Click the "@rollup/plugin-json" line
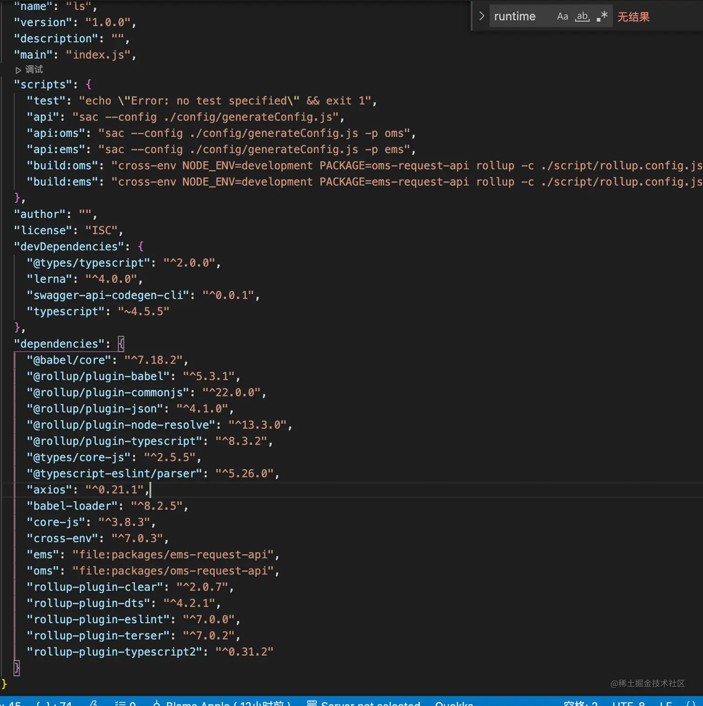 pyautogui.click(x=130, y=409)
